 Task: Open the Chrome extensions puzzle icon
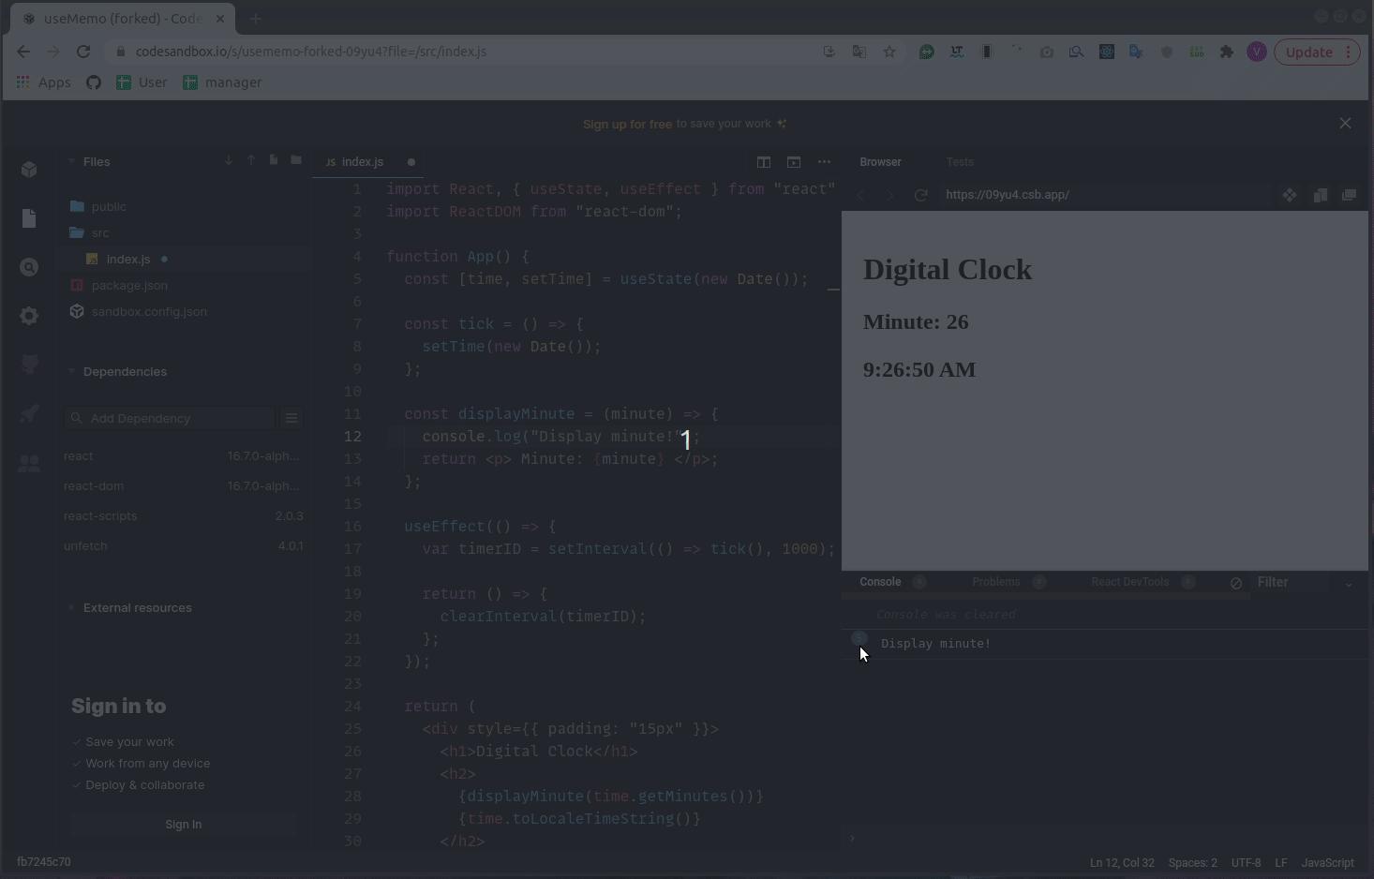click(1227, 52)
